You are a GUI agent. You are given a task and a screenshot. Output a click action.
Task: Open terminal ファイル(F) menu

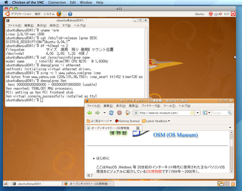(14, 25)
